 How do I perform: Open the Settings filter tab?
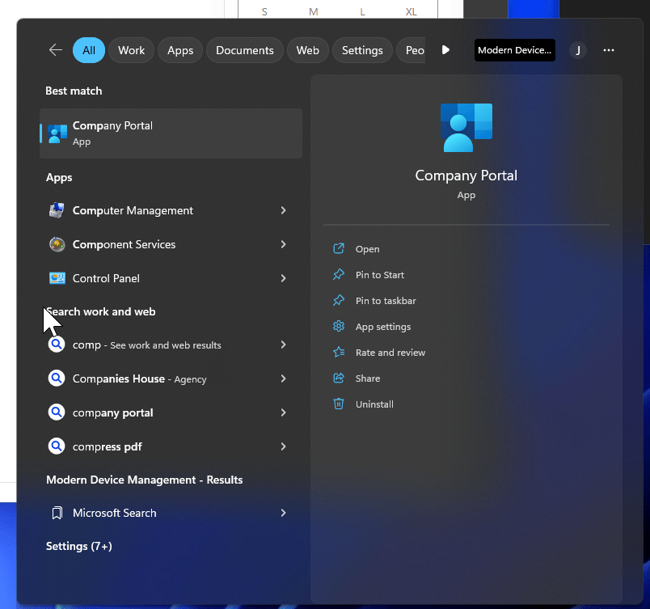pyautogui.click(x=362, y=50)
